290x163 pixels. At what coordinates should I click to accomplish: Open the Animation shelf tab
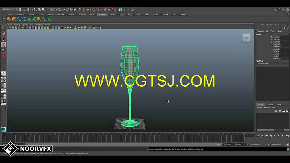point(21,14)
